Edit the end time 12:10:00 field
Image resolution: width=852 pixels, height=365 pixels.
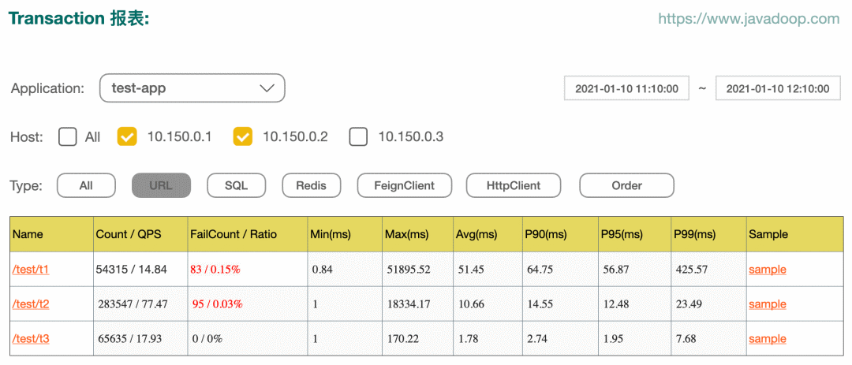click(x=778, y=89)
